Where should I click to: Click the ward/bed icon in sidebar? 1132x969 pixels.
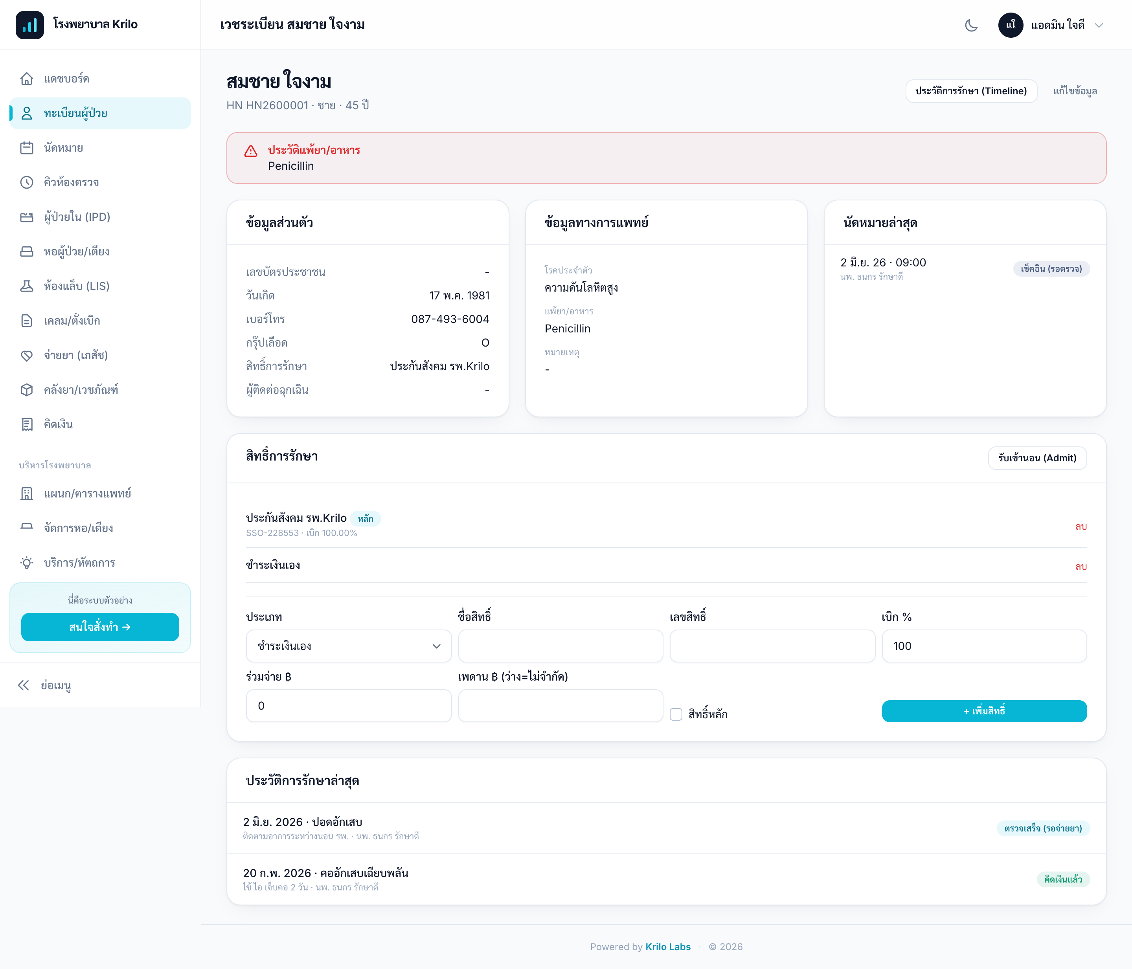pos(27,252)
